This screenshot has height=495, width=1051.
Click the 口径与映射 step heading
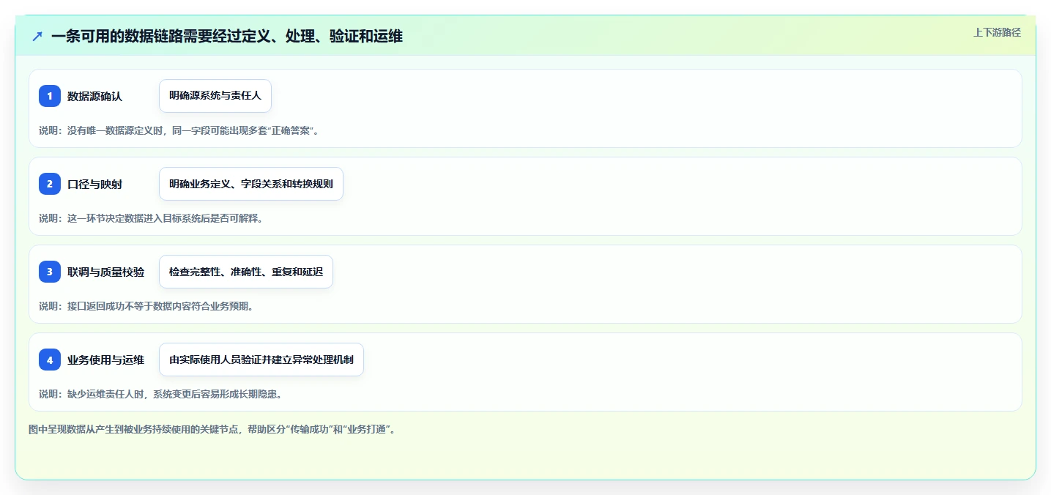click(94, 184)
